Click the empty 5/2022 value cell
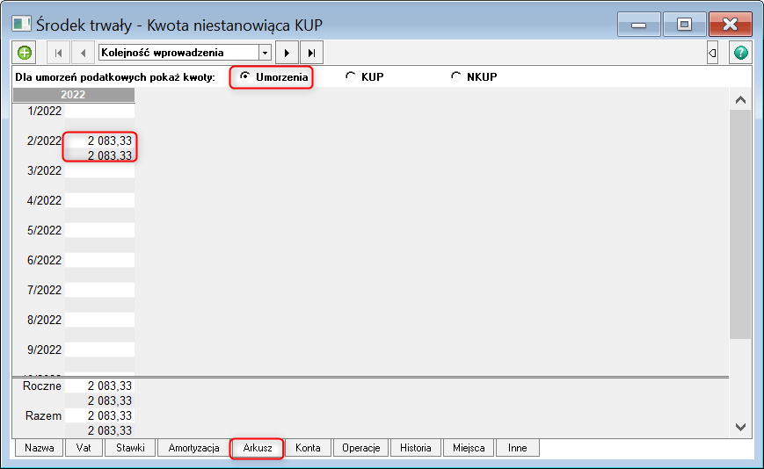The width and height of the screenshot is (764, 469). coord(100,230)
